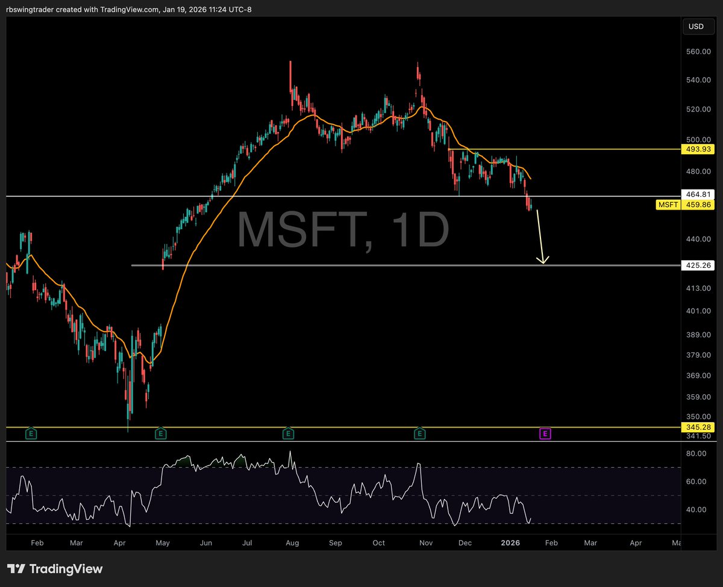Click the green earnings E marker near late October
This screenshot has height=587, width=723.
coord(419,433)
